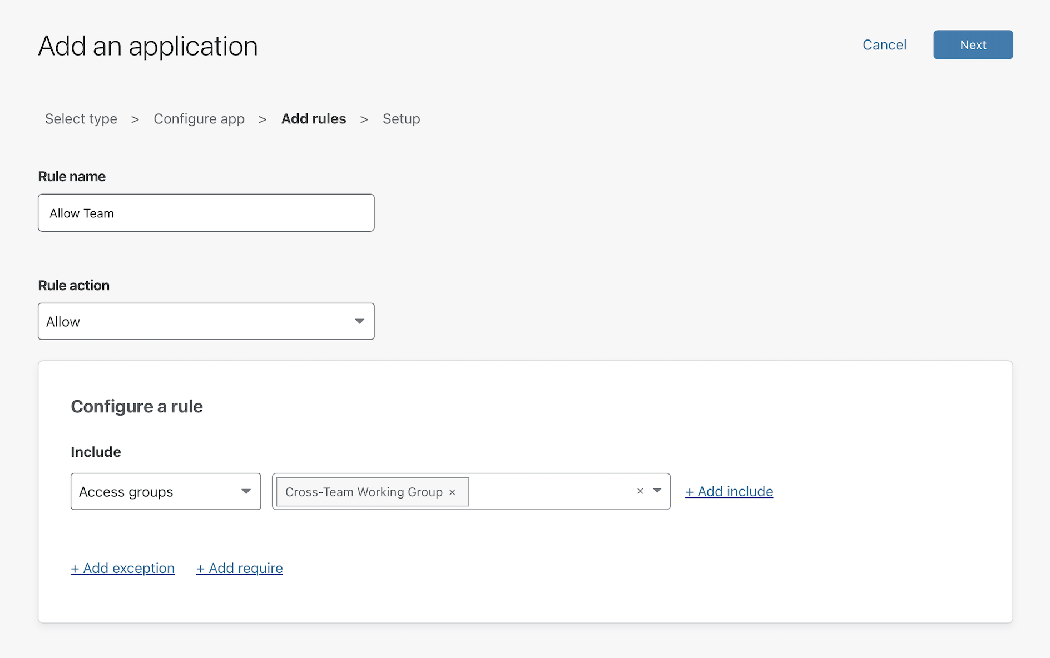Expand the group selector dropdown arrow
Viewport: 1050px width, 658px height.
[x=657, y=491]
